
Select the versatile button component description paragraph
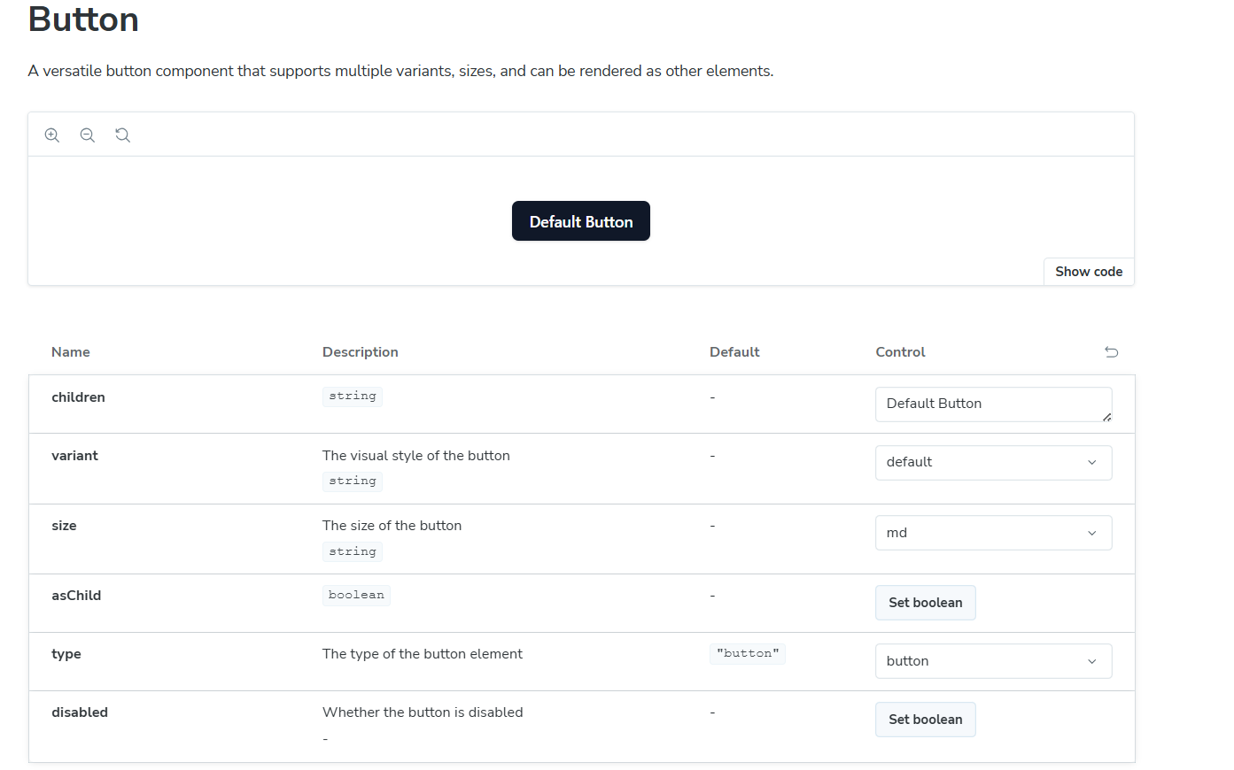400,71
